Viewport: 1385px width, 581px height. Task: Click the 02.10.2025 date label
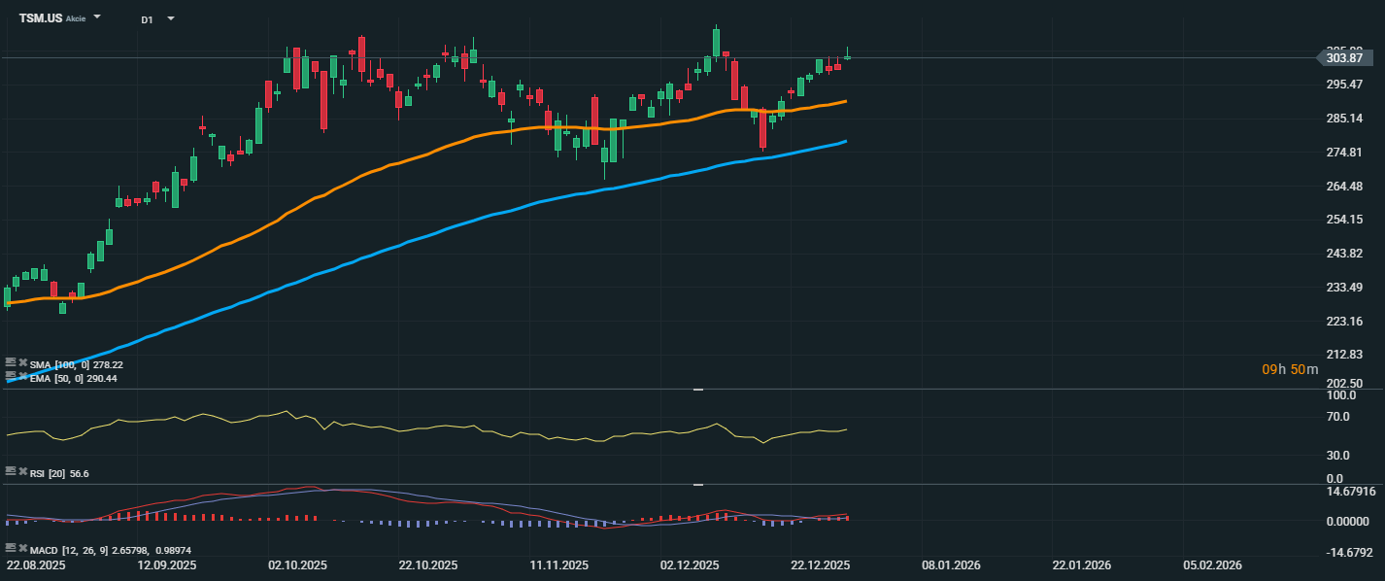[297, 564]
